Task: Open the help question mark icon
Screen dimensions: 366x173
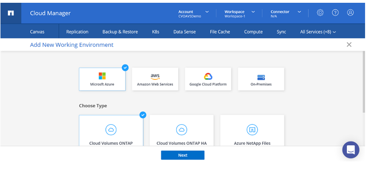Action: point(335,13)
